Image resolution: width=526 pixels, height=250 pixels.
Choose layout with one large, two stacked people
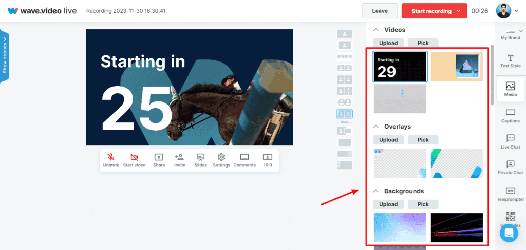(x=345, y=91)
